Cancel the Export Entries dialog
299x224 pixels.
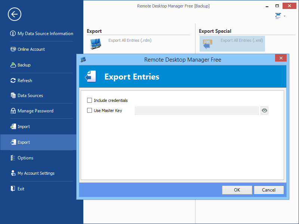click(269, 190)
